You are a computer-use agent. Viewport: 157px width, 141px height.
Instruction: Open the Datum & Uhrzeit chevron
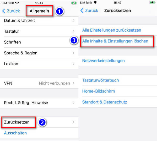point(73,21)
